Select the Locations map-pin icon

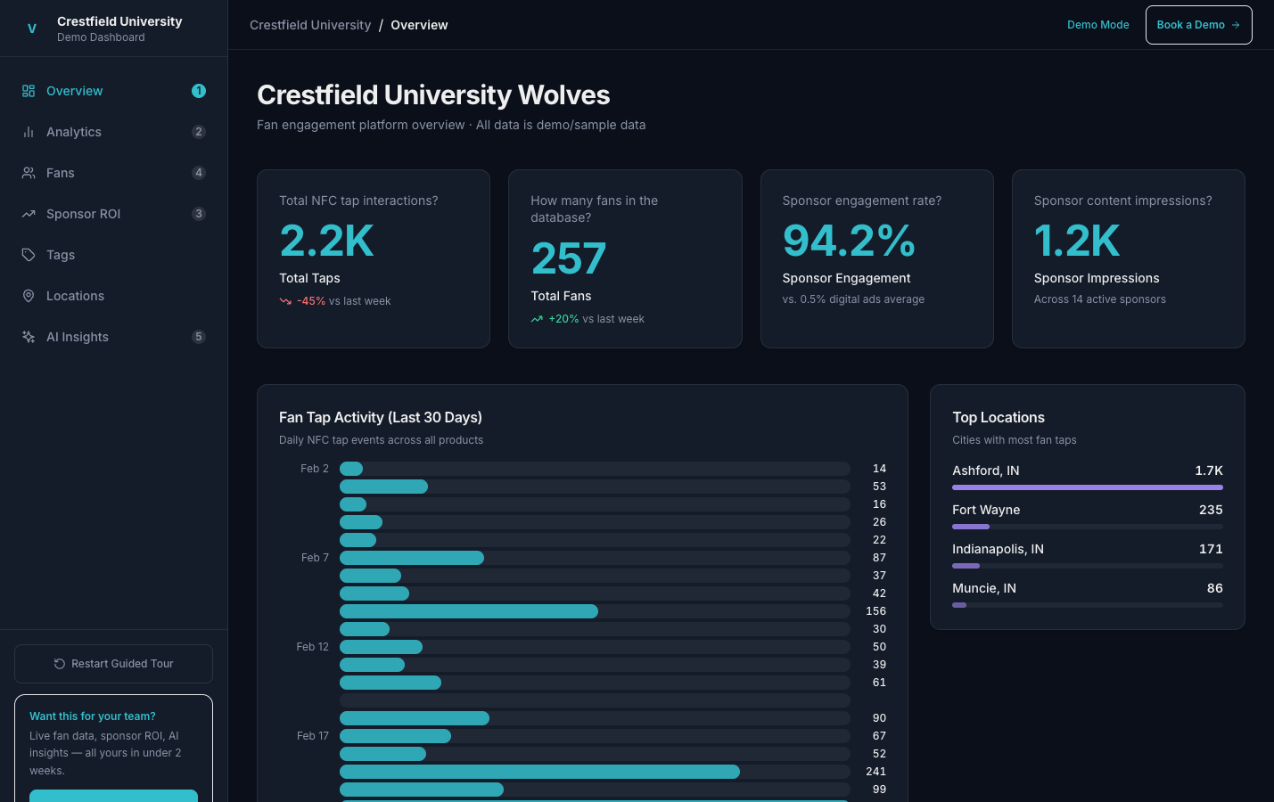(x=29, y=296)
